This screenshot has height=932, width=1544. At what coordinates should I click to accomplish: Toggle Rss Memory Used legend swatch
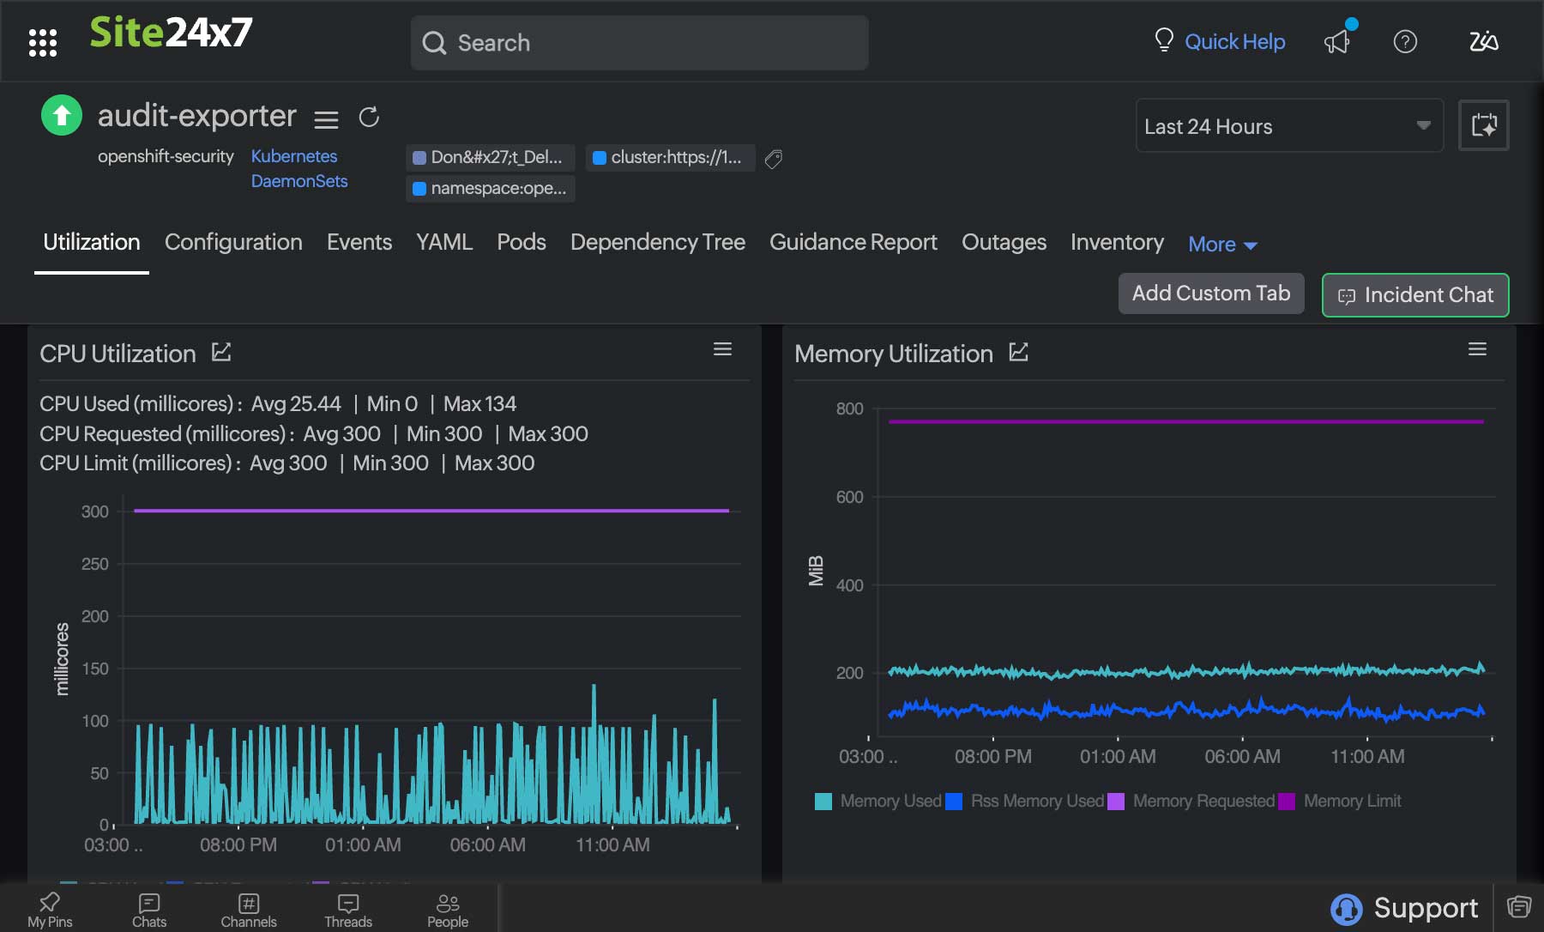point(954,802)
